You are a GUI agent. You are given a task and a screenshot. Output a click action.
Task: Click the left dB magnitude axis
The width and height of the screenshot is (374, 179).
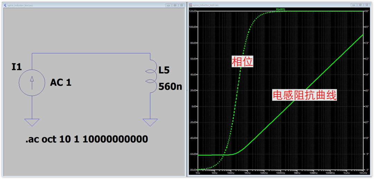click(x=193, y=90)
